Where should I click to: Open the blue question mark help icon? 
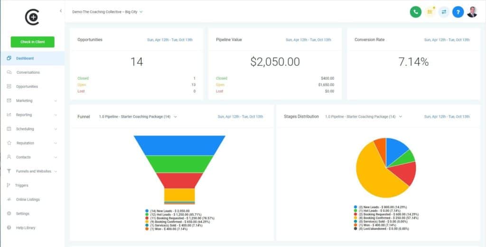(x=458, y=12)
